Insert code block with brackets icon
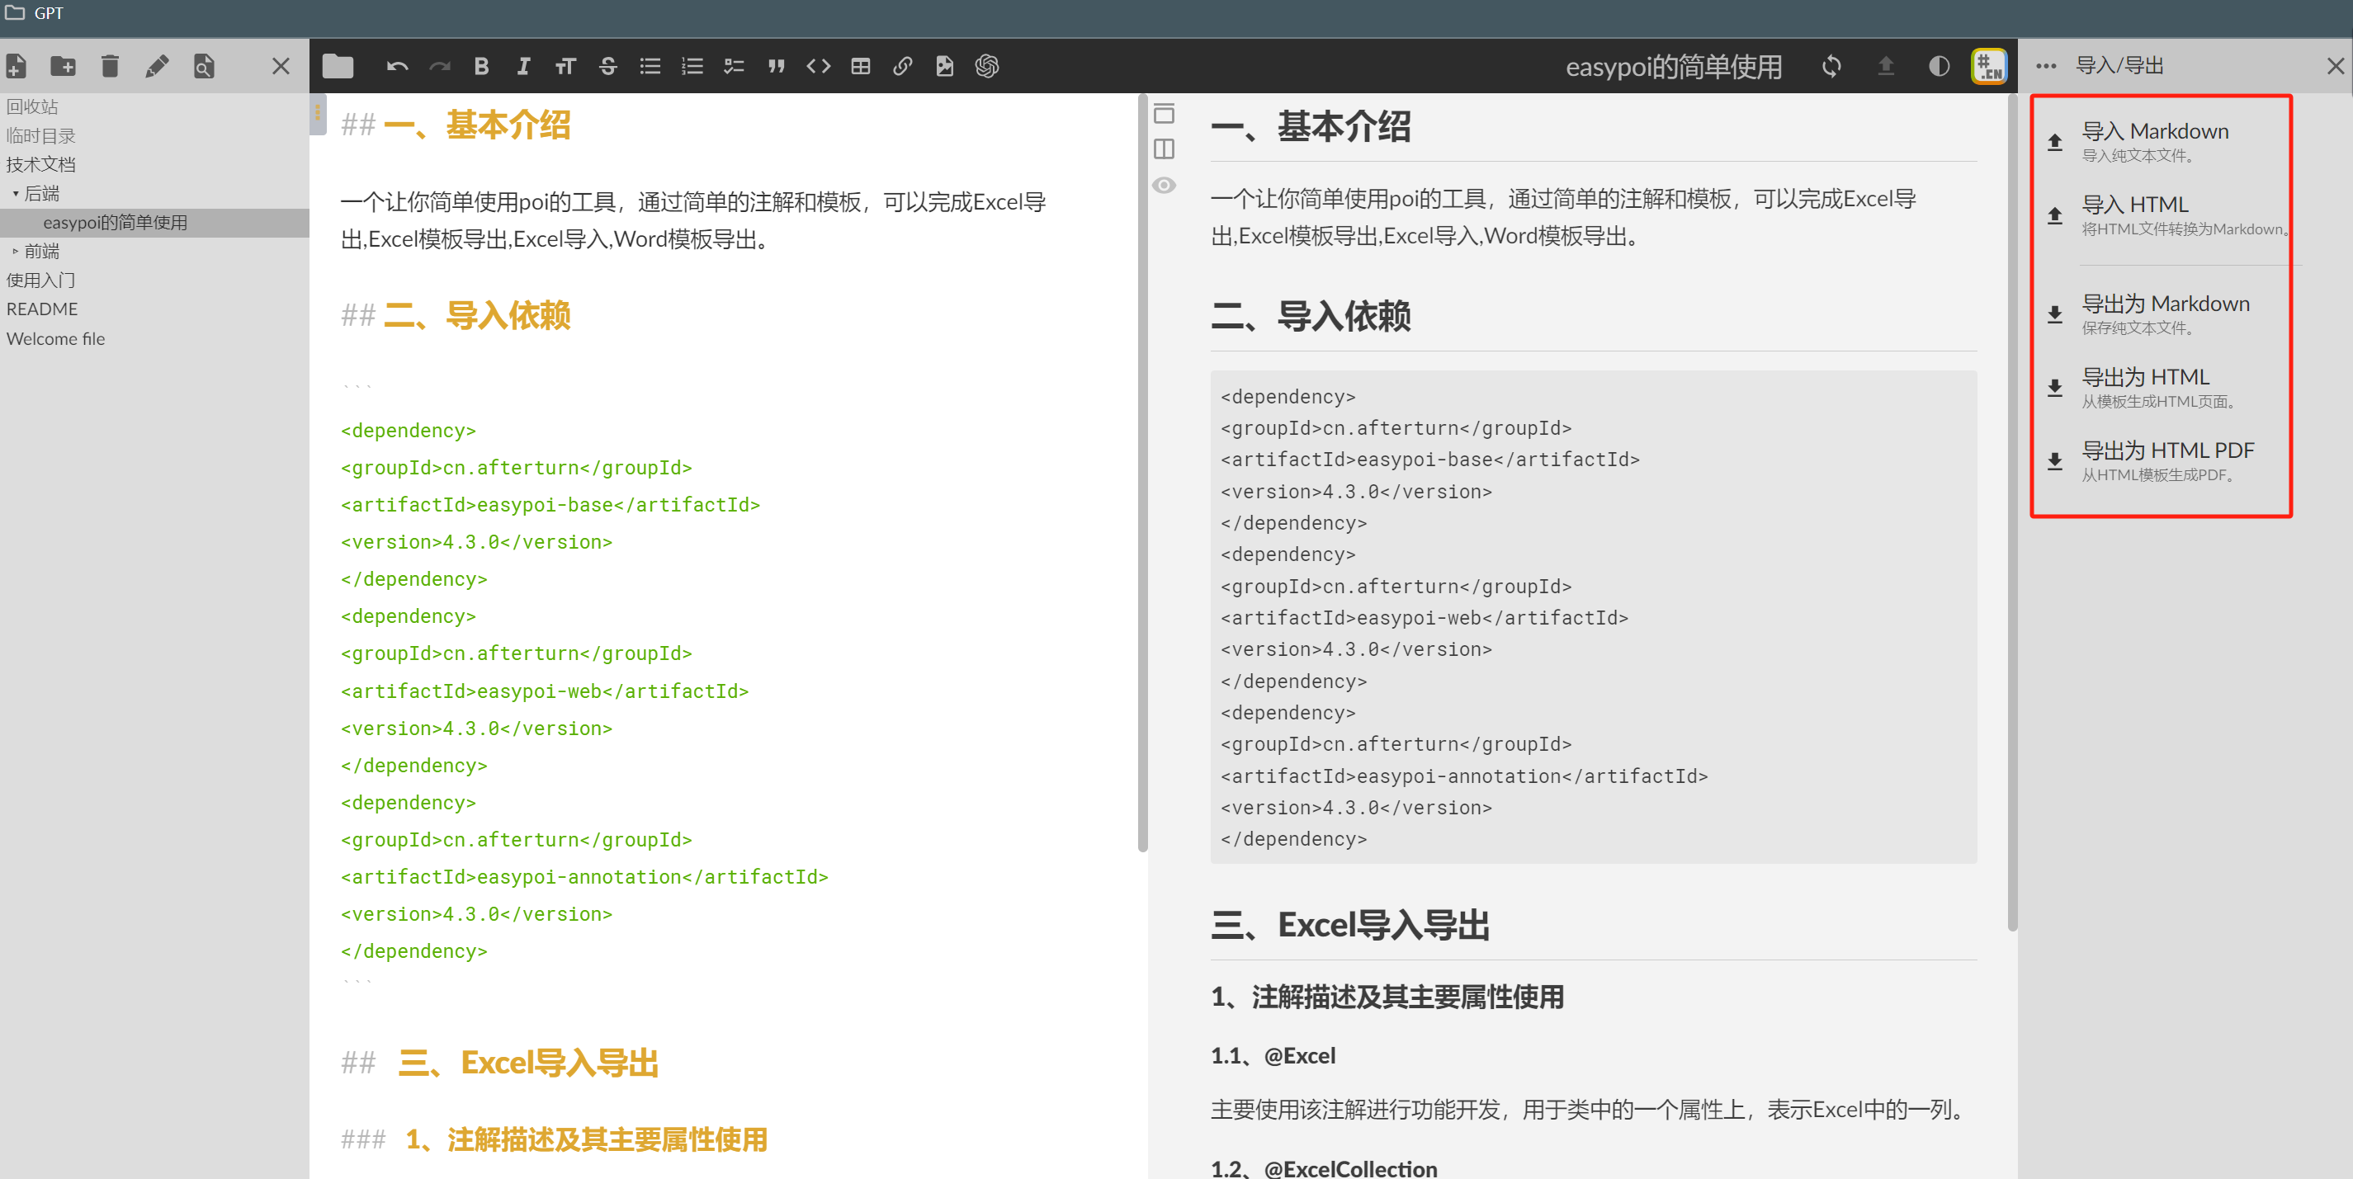Screen dimensions: 2353x1179 pos(819,66)
